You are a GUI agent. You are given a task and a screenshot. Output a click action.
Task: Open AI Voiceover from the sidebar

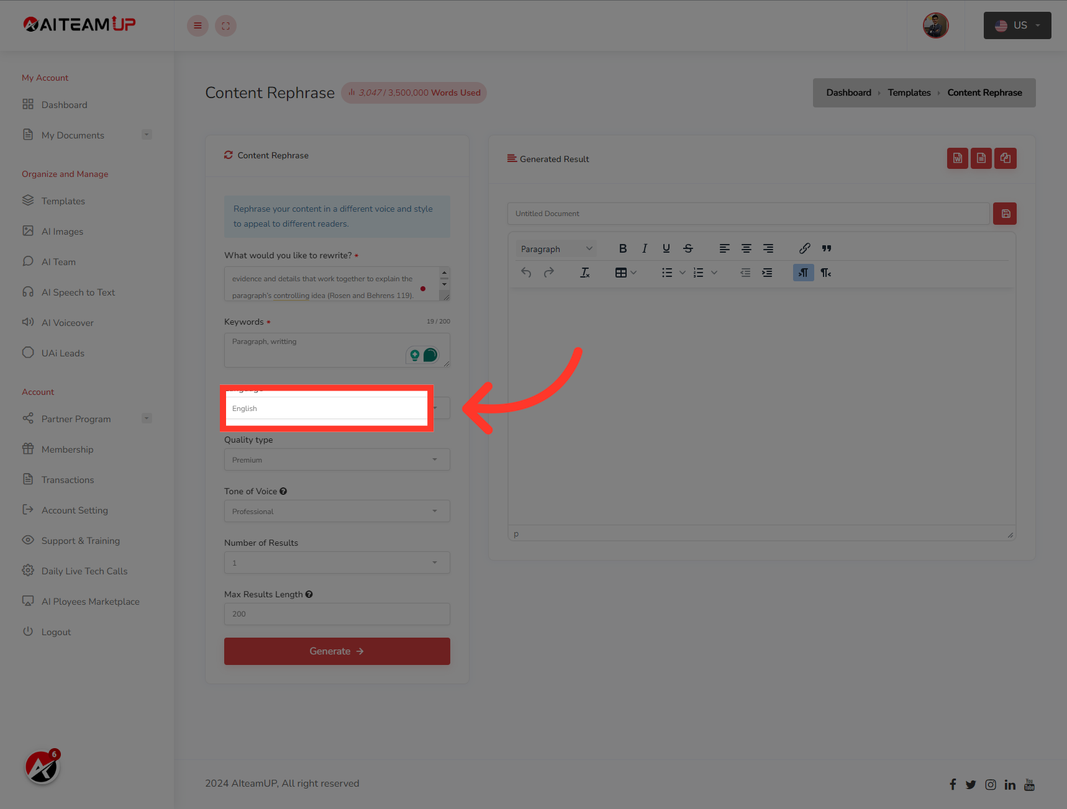pyautogui.click(x=66, y=322)
